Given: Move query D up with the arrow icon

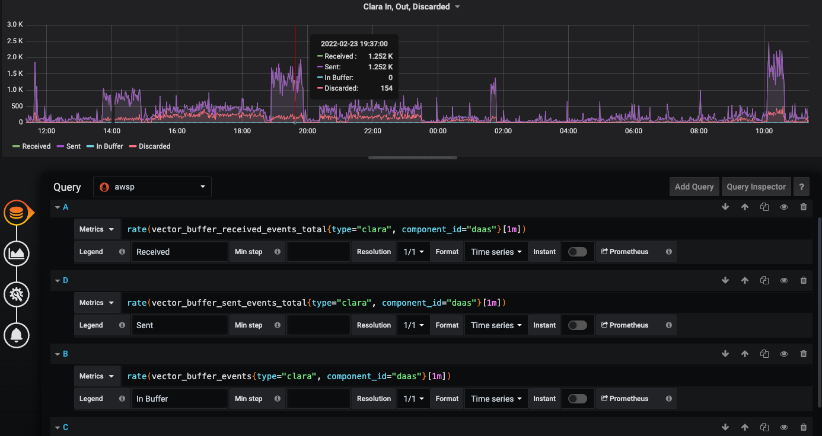Looking at the screenshot, I should (744, 280).
